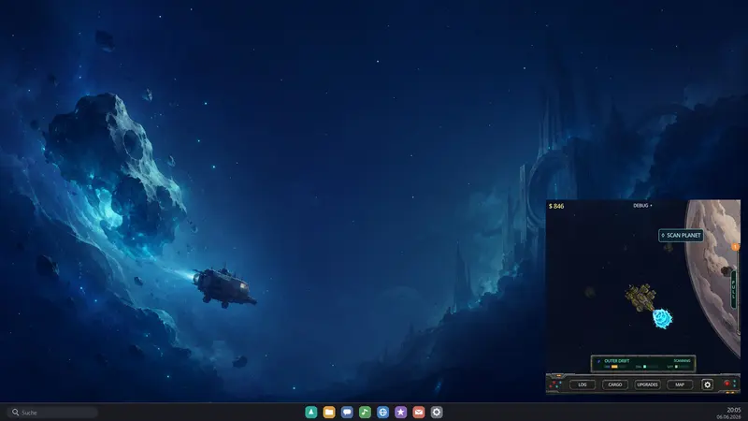Click the UPGRADES button
The width and height of the screenshot is (748, 421).
647,385
